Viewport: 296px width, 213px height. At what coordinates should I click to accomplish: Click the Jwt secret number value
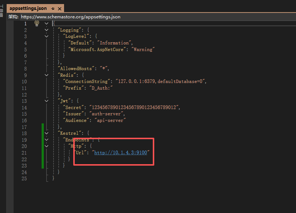134,107
